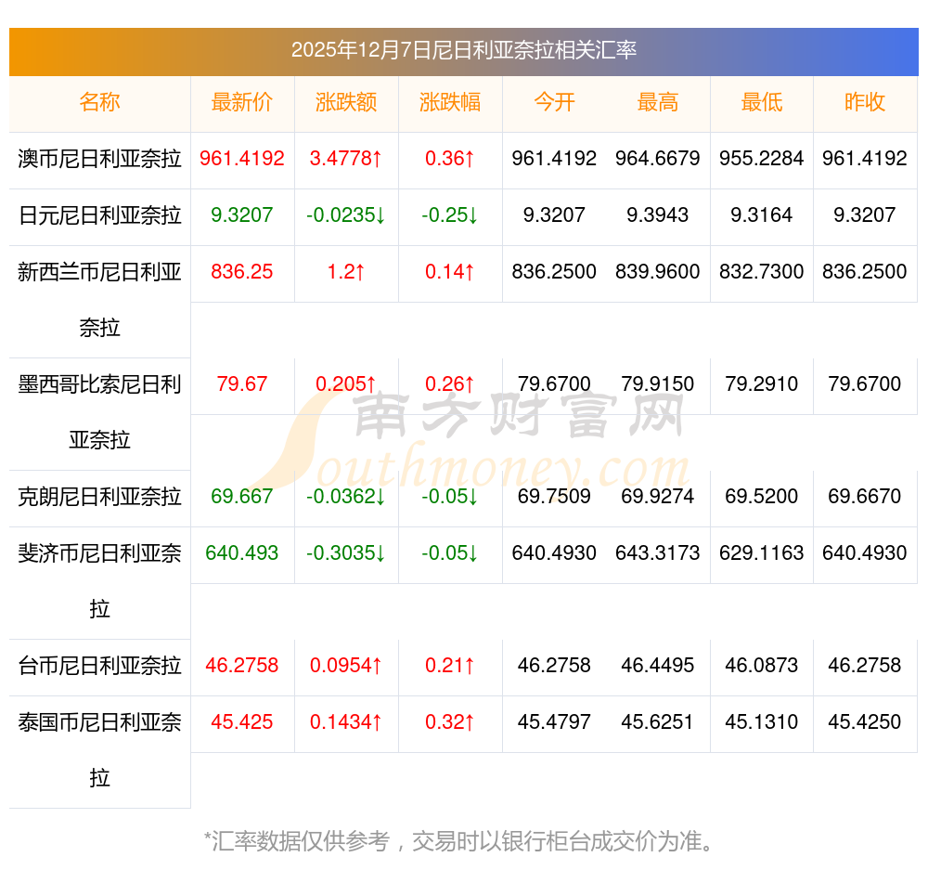Select the 最高 column header
The width and height of the screenshot is (928, 870).
click(x=658, y=103)
